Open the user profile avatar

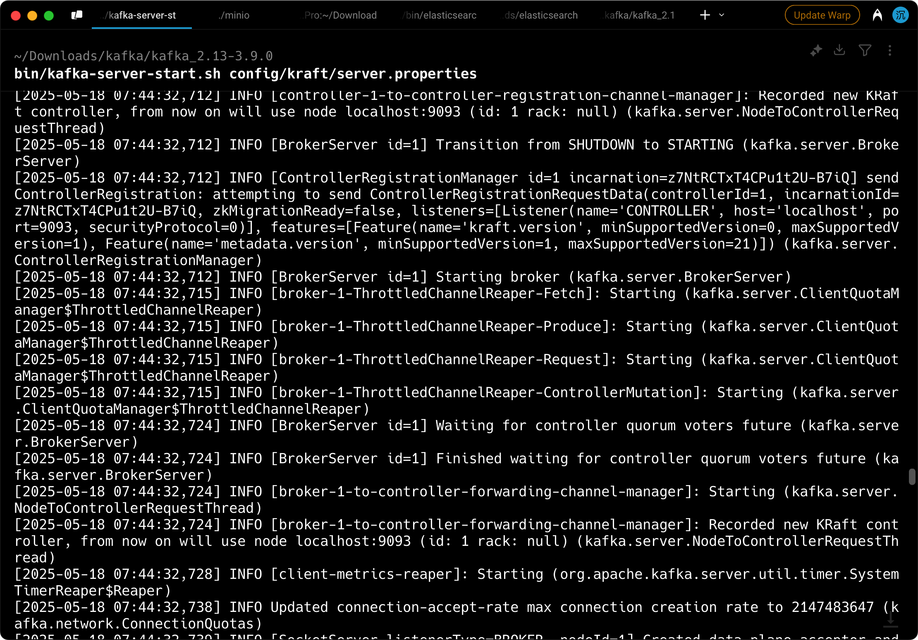click(x=900, y=15)
